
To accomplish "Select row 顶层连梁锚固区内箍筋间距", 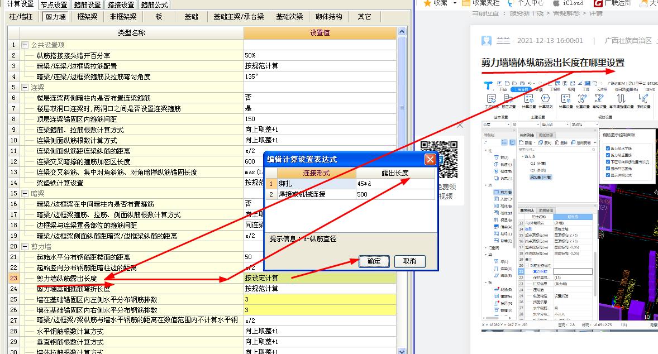I will click(x=131, y=119).
